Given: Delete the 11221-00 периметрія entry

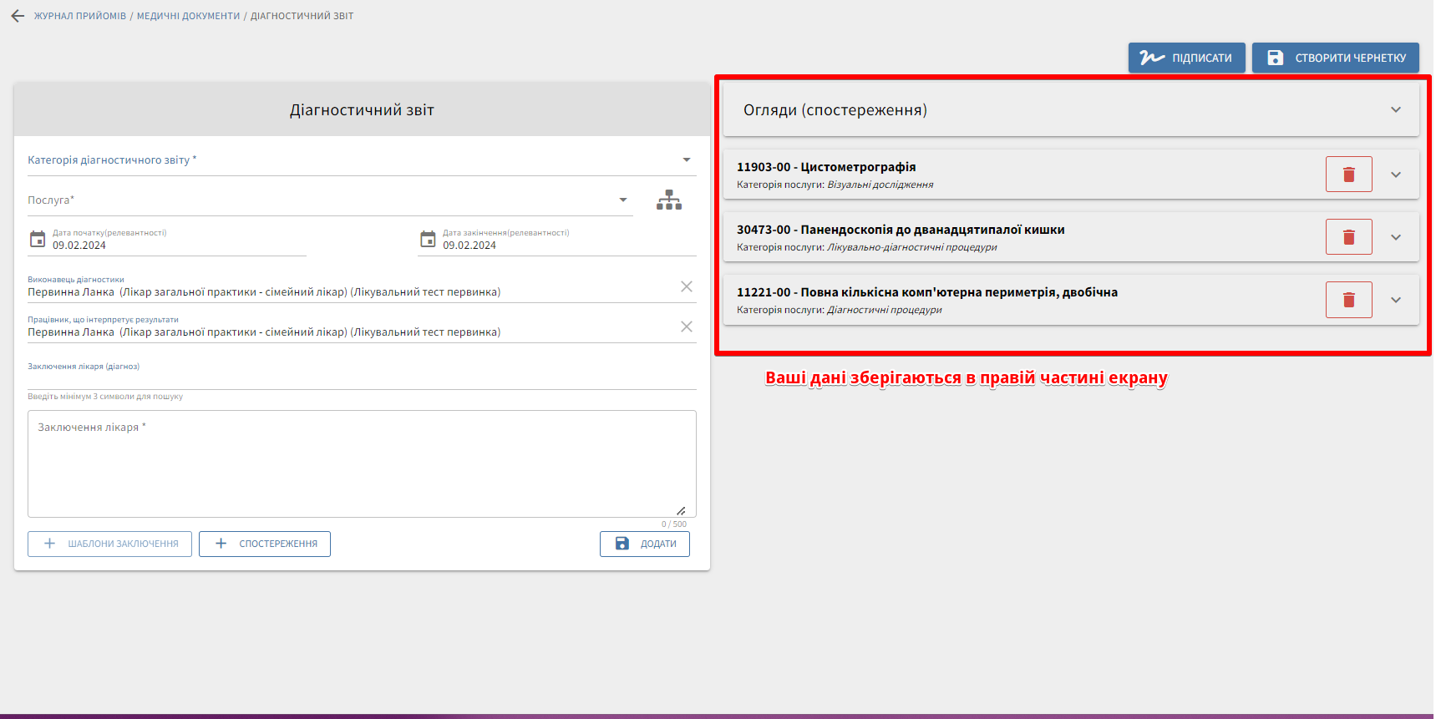Looking at the screenshot, I should coord(1348,300).
